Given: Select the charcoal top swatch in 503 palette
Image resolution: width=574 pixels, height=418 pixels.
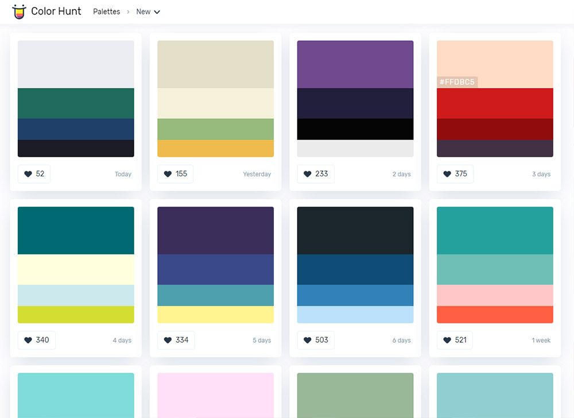Looking at the screenshot, I should [x=355, y=231].
